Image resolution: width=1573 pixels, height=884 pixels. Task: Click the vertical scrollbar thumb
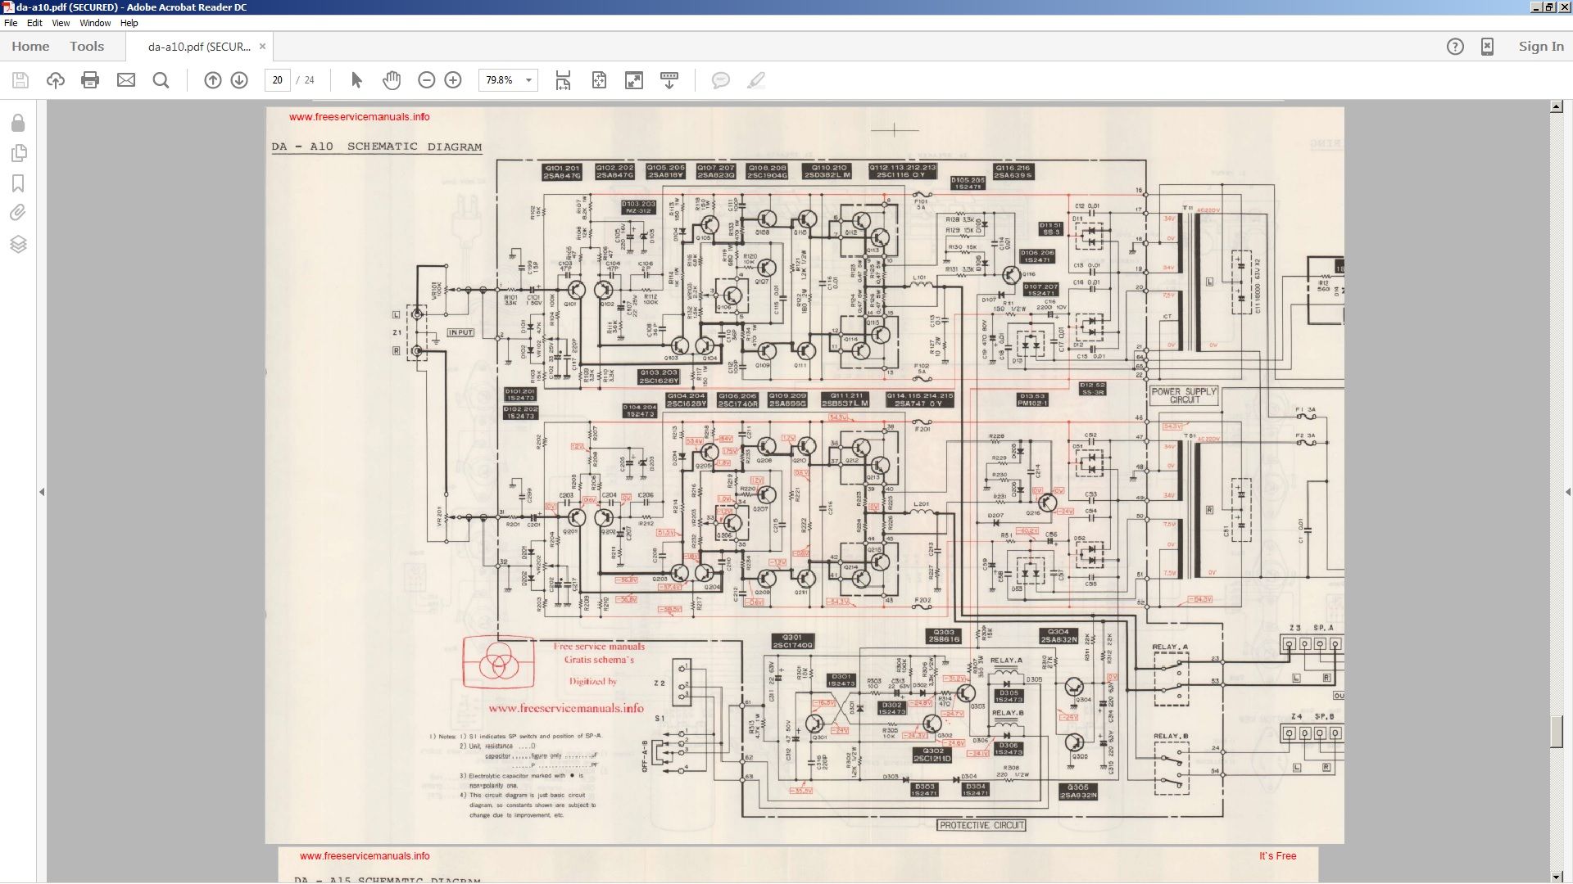pyautogui.click(x=1557, y=731)
